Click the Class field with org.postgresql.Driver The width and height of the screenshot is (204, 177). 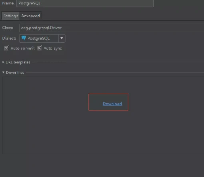(x=112, y=28)
